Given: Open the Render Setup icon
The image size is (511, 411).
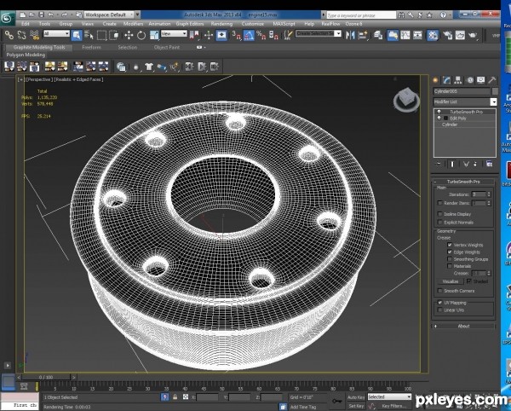Looking at the screenshot, I should pyautogui.click(x=447, y=35).
